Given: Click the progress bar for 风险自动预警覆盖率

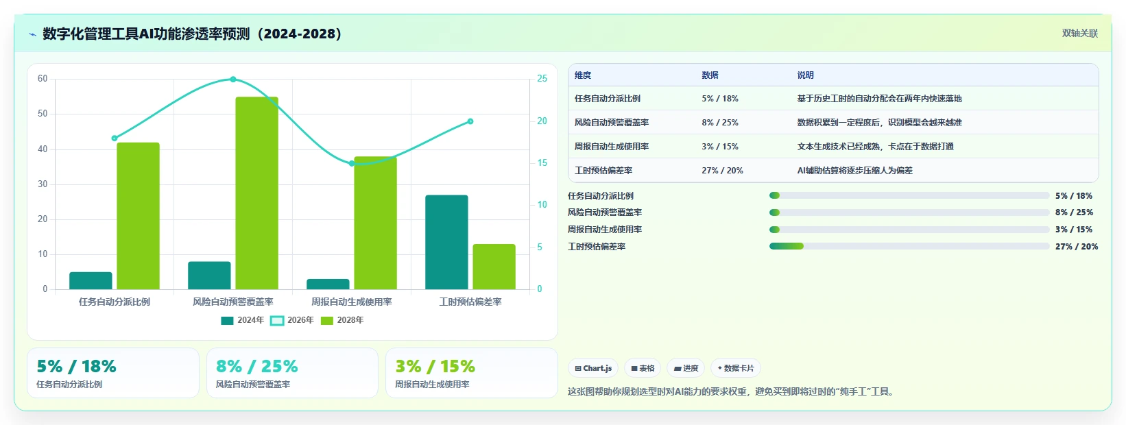Looking at the screenshot, I should coord(909,212).
